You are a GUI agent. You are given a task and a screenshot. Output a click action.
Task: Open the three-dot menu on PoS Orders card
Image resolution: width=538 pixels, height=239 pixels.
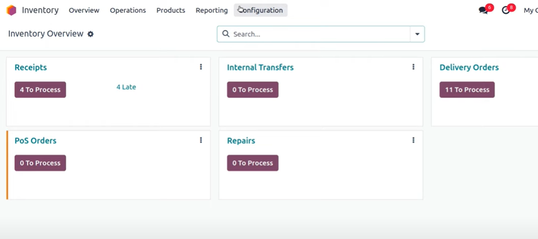[201, 140]
